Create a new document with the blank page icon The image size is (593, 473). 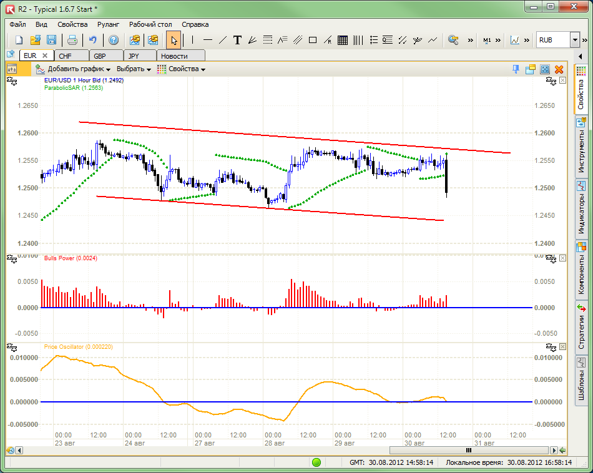coord(19,40)
